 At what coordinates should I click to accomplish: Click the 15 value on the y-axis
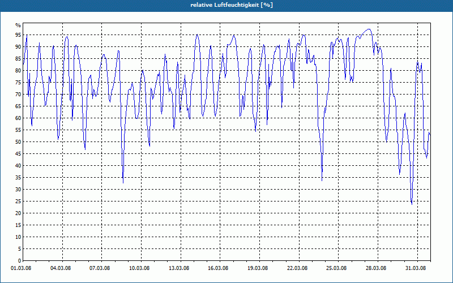coord(18,225)
